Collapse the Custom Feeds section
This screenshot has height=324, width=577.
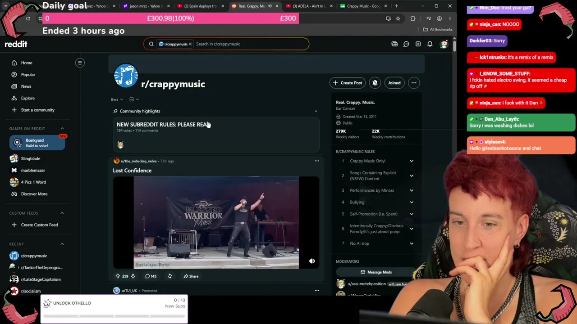click(62, 213)
